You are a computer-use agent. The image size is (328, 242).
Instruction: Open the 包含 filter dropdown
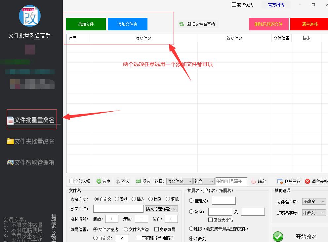pos(204,181)
